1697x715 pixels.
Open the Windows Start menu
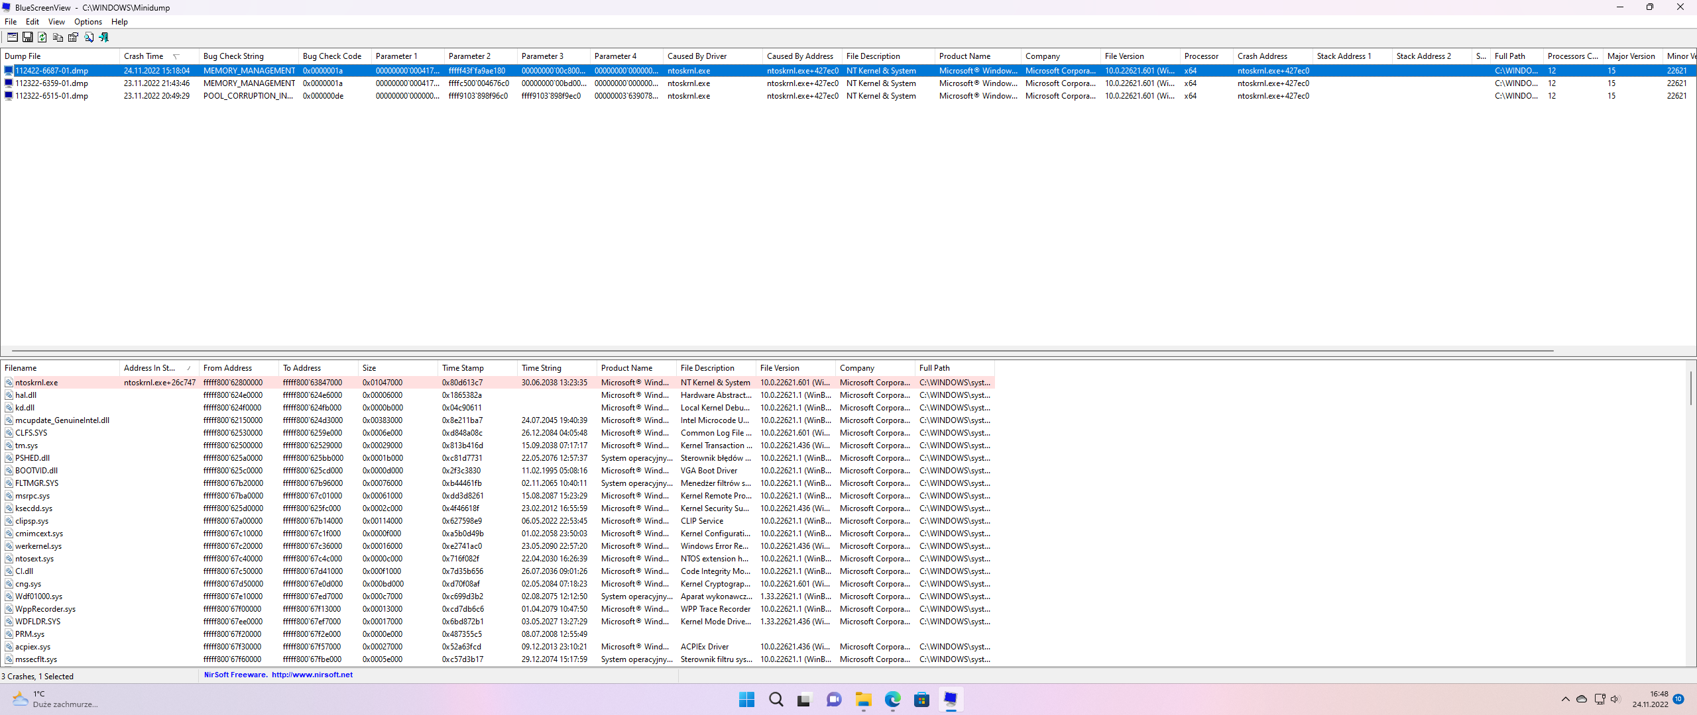pyautogui.click(x=746, y=699)
